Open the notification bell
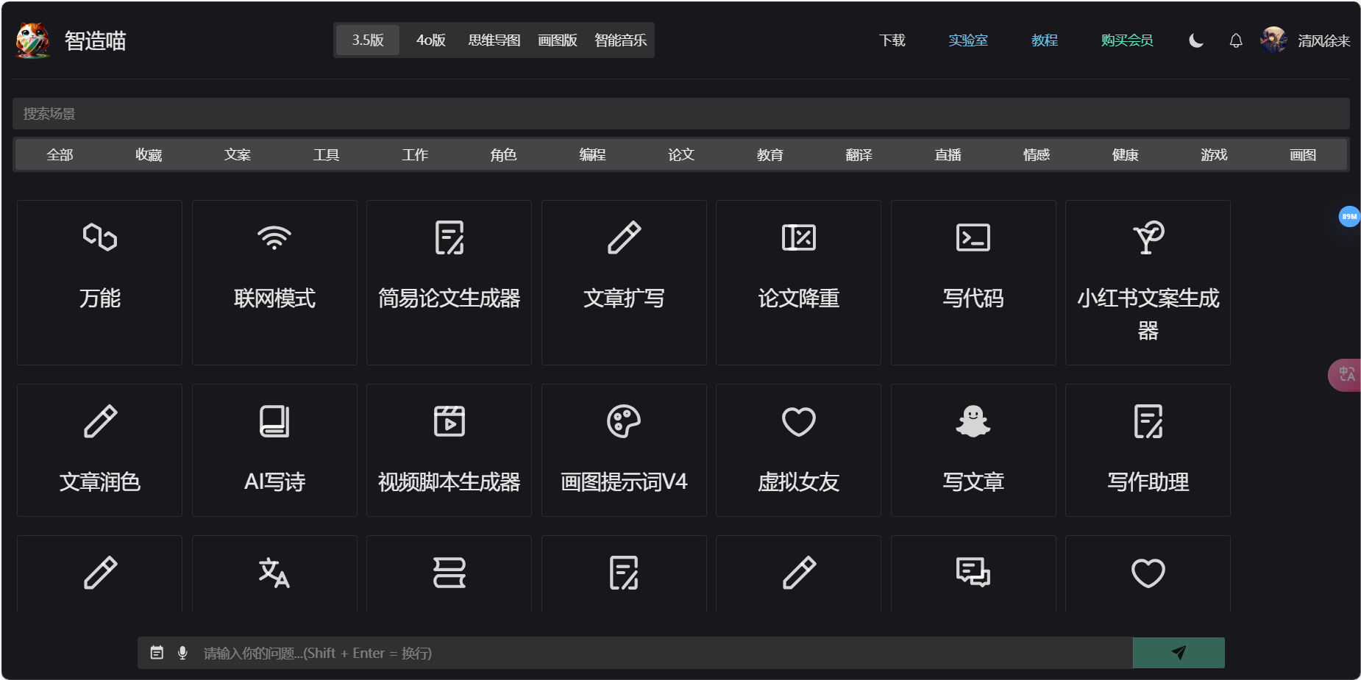Screen dimensions: 1361x680 [x=1235, y=41]
